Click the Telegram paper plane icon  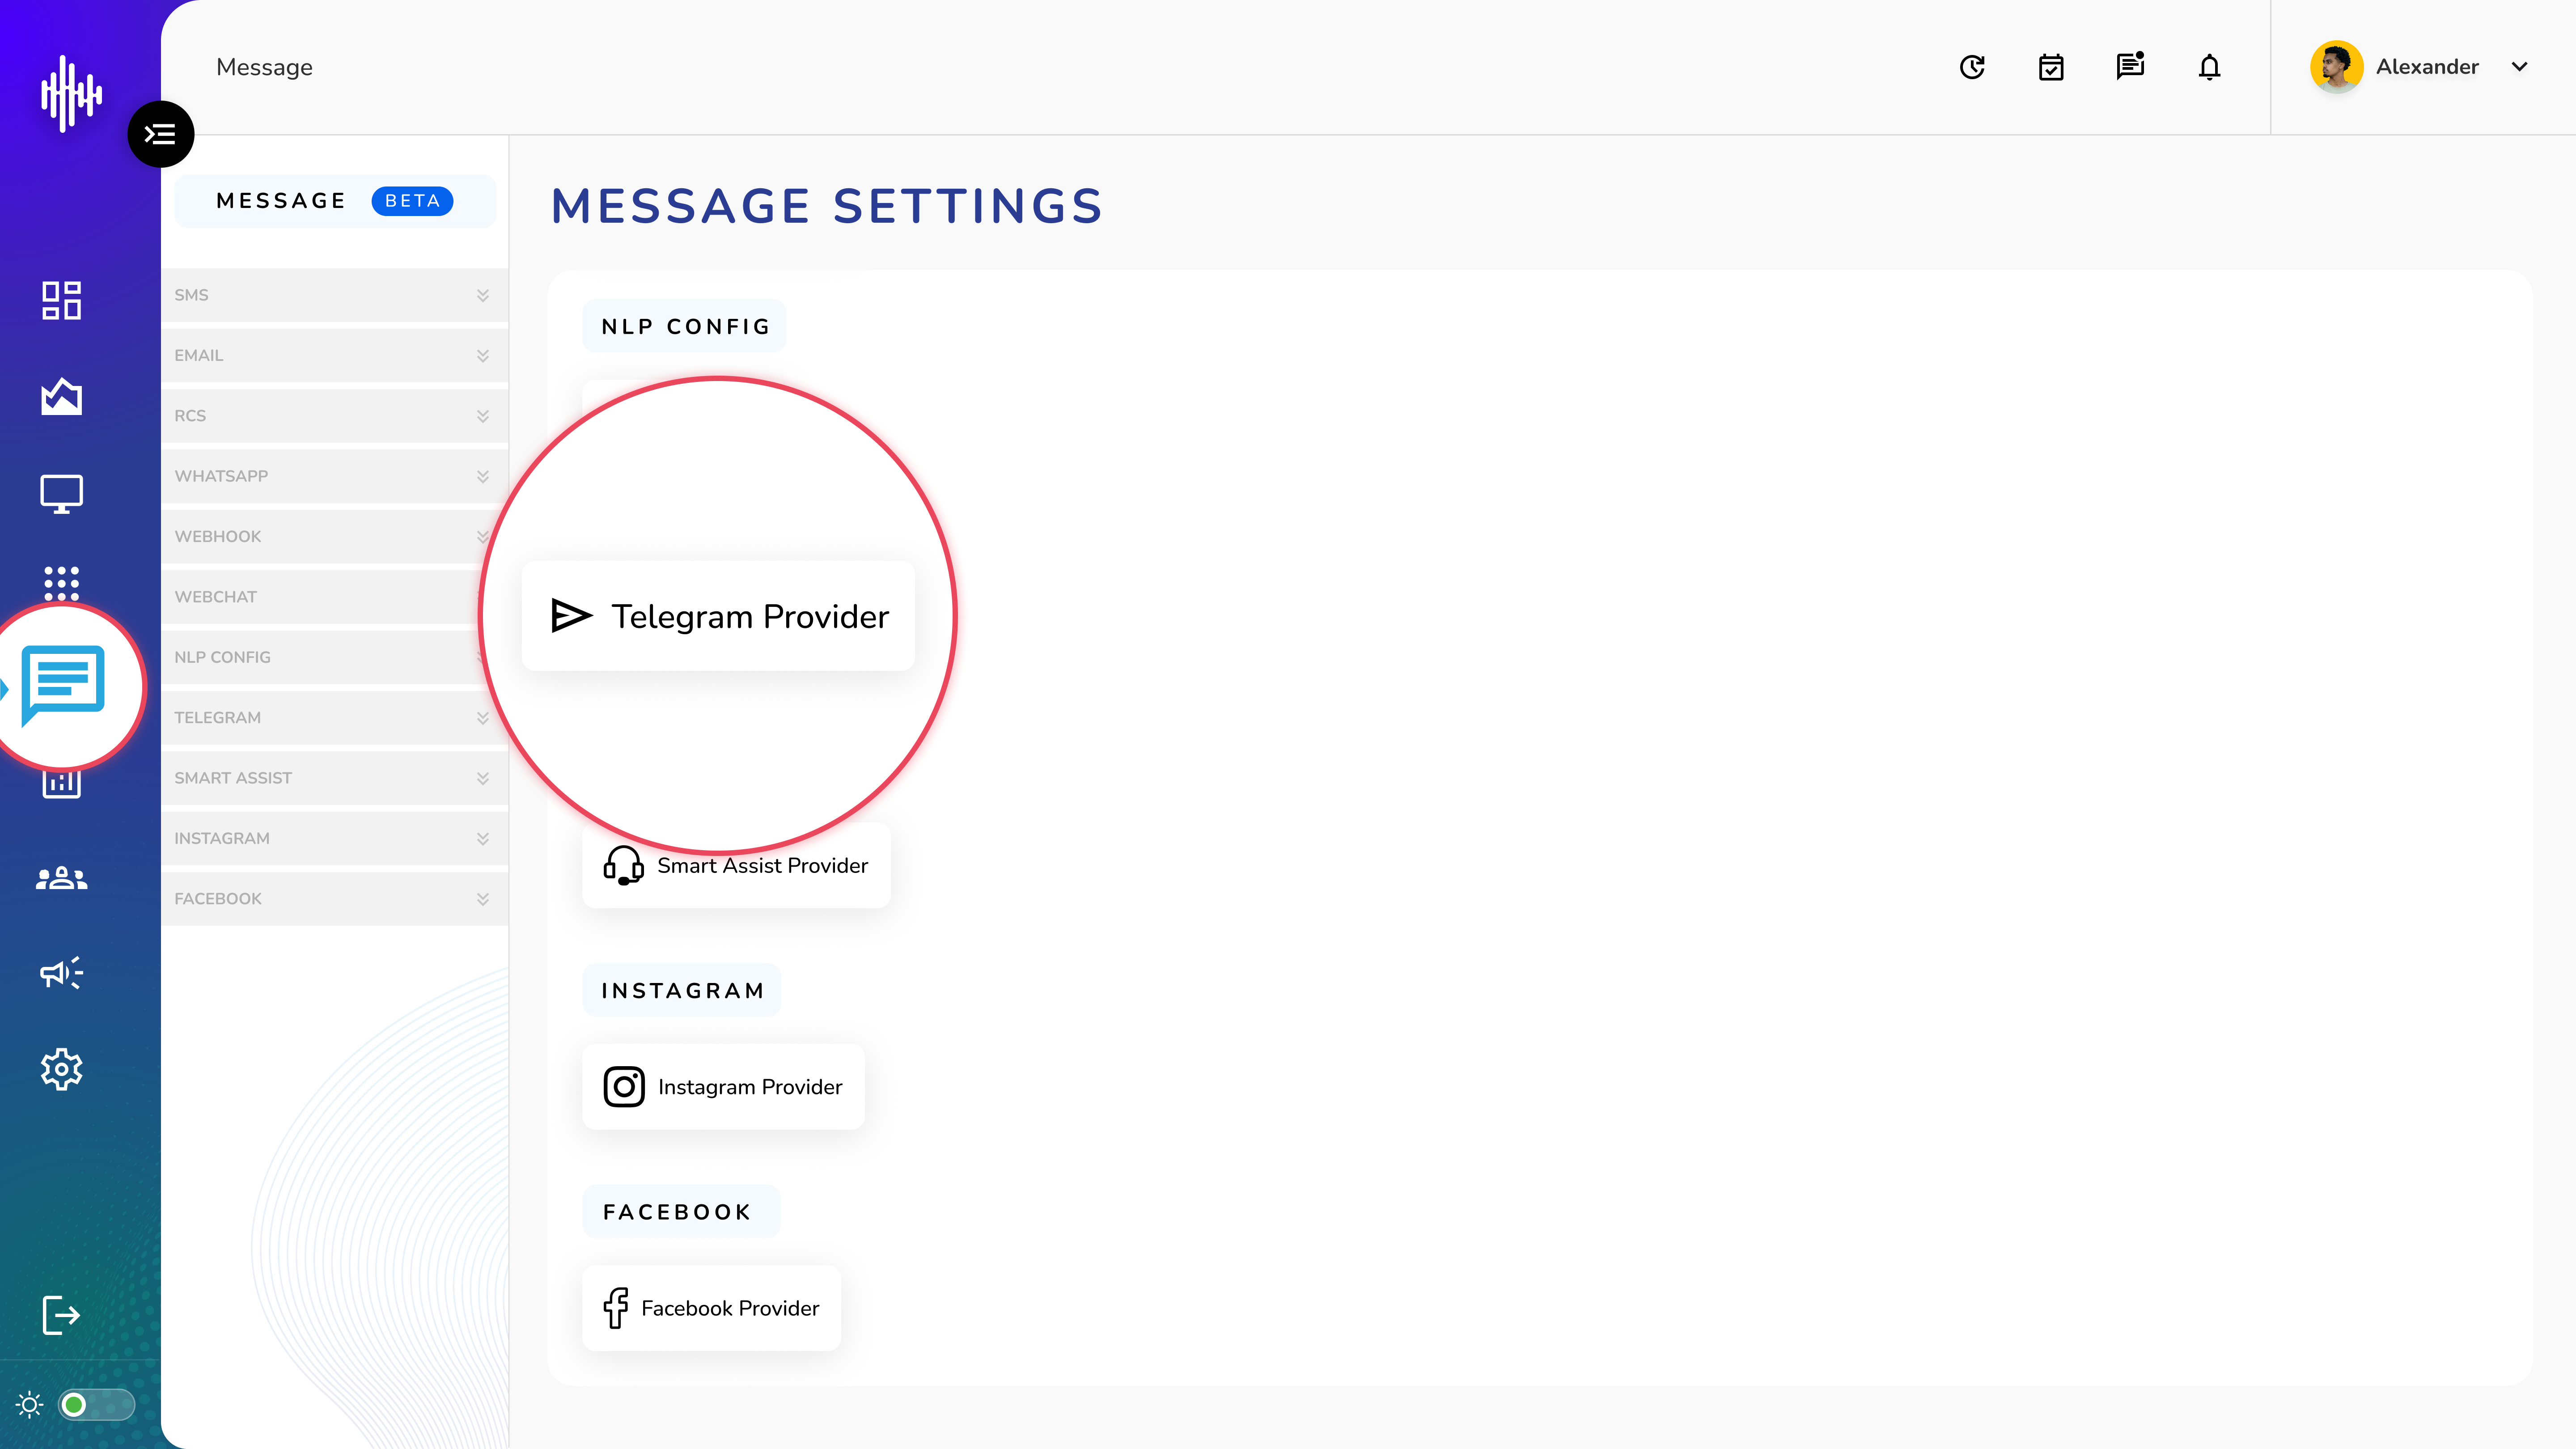point(571,616)
